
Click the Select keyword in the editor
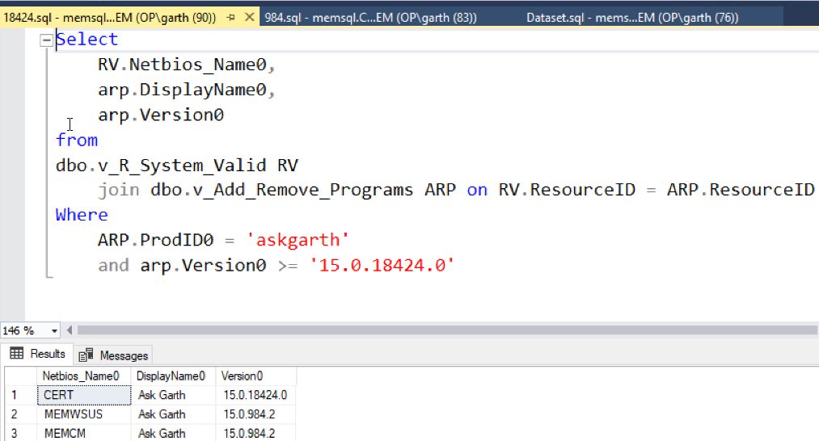point(87,39)
